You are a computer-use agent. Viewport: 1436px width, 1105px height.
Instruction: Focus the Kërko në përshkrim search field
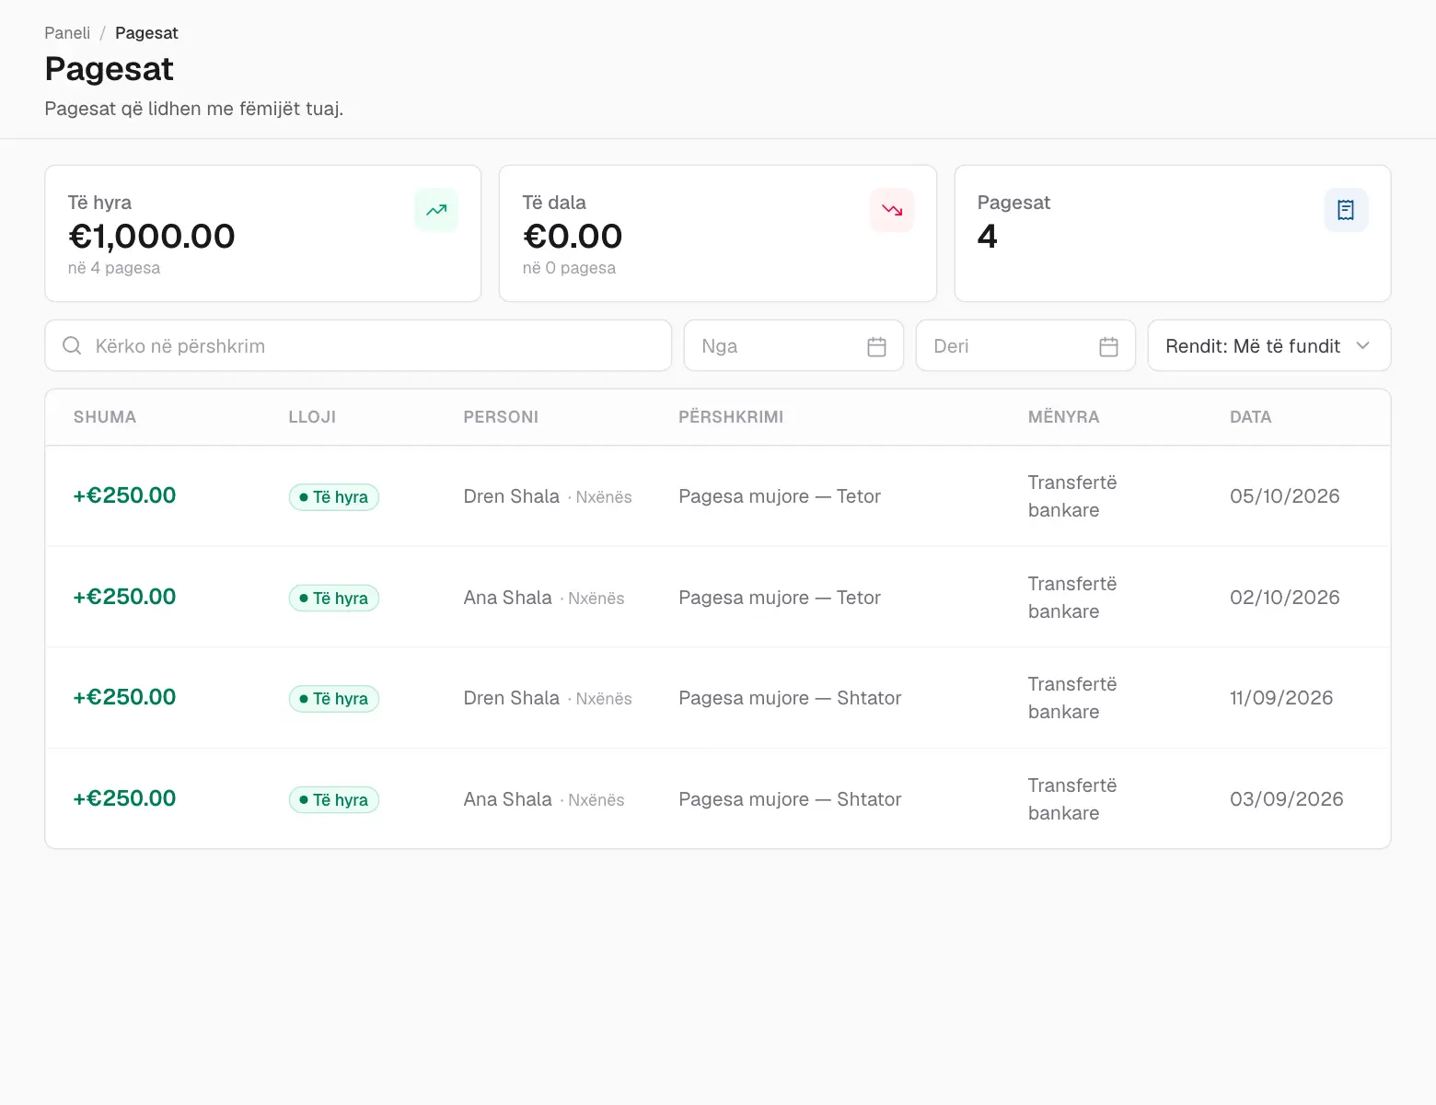pos(358,346)
